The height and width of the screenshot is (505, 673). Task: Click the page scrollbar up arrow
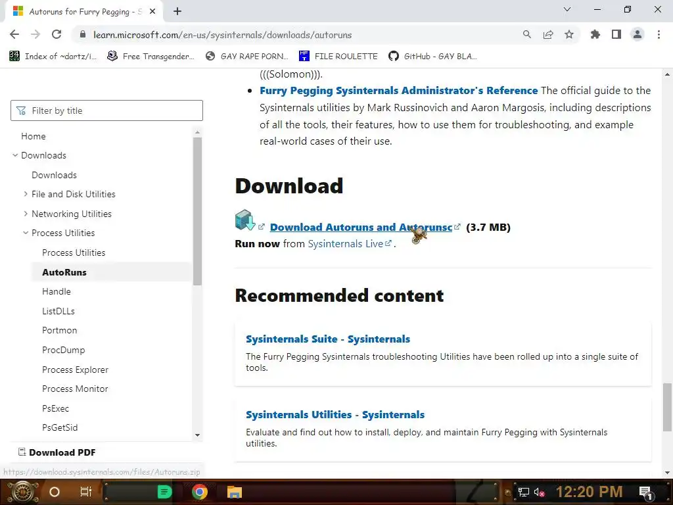[x=667, y=74]
